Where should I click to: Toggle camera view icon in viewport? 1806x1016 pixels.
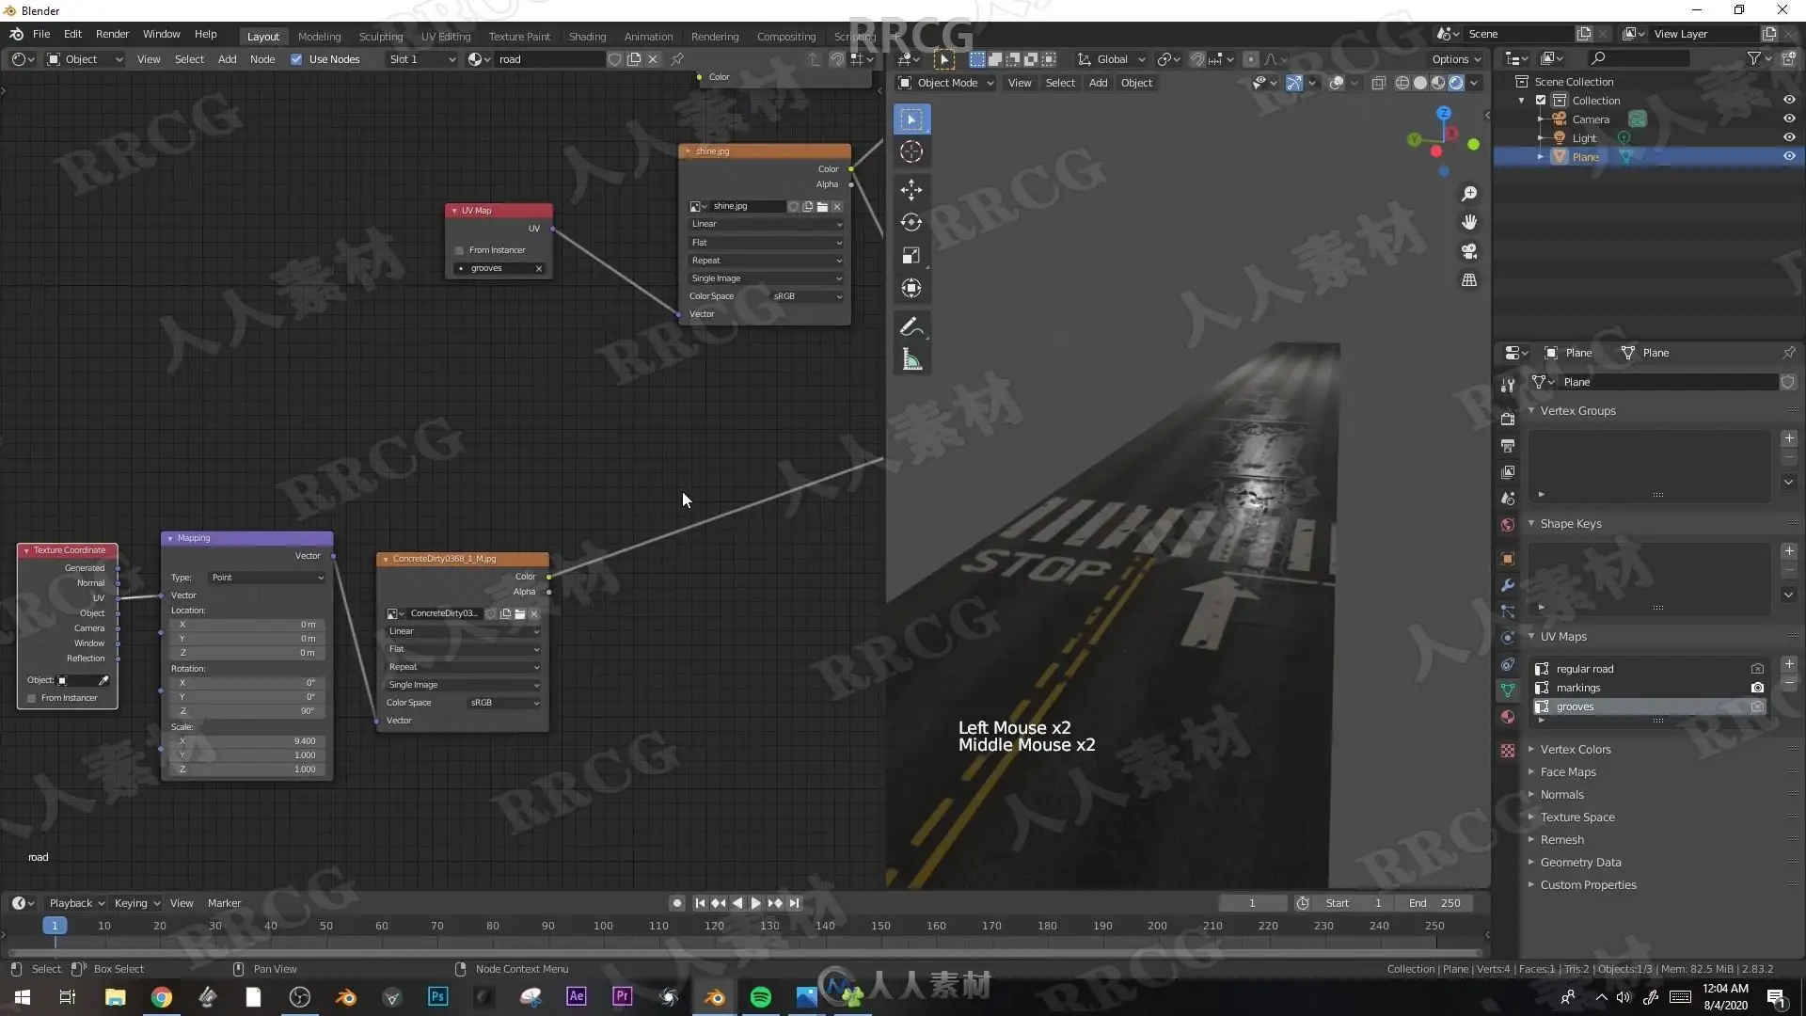1468,251
